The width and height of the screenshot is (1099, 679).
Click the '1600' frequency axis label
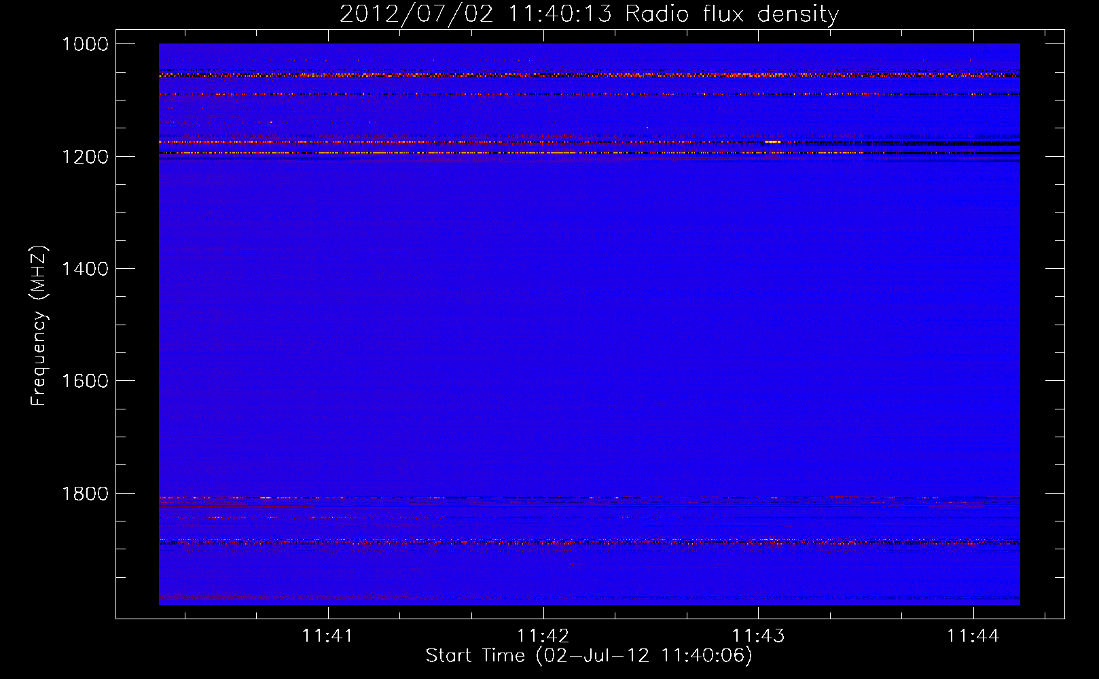[x=85, y=381]
